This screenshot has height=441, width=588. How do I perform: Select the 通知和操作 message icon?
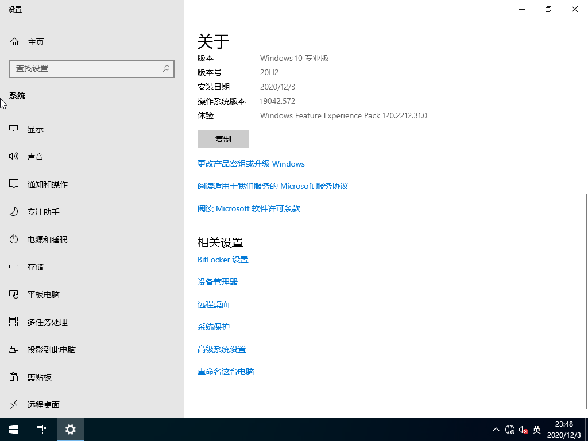tap(14, 184)
